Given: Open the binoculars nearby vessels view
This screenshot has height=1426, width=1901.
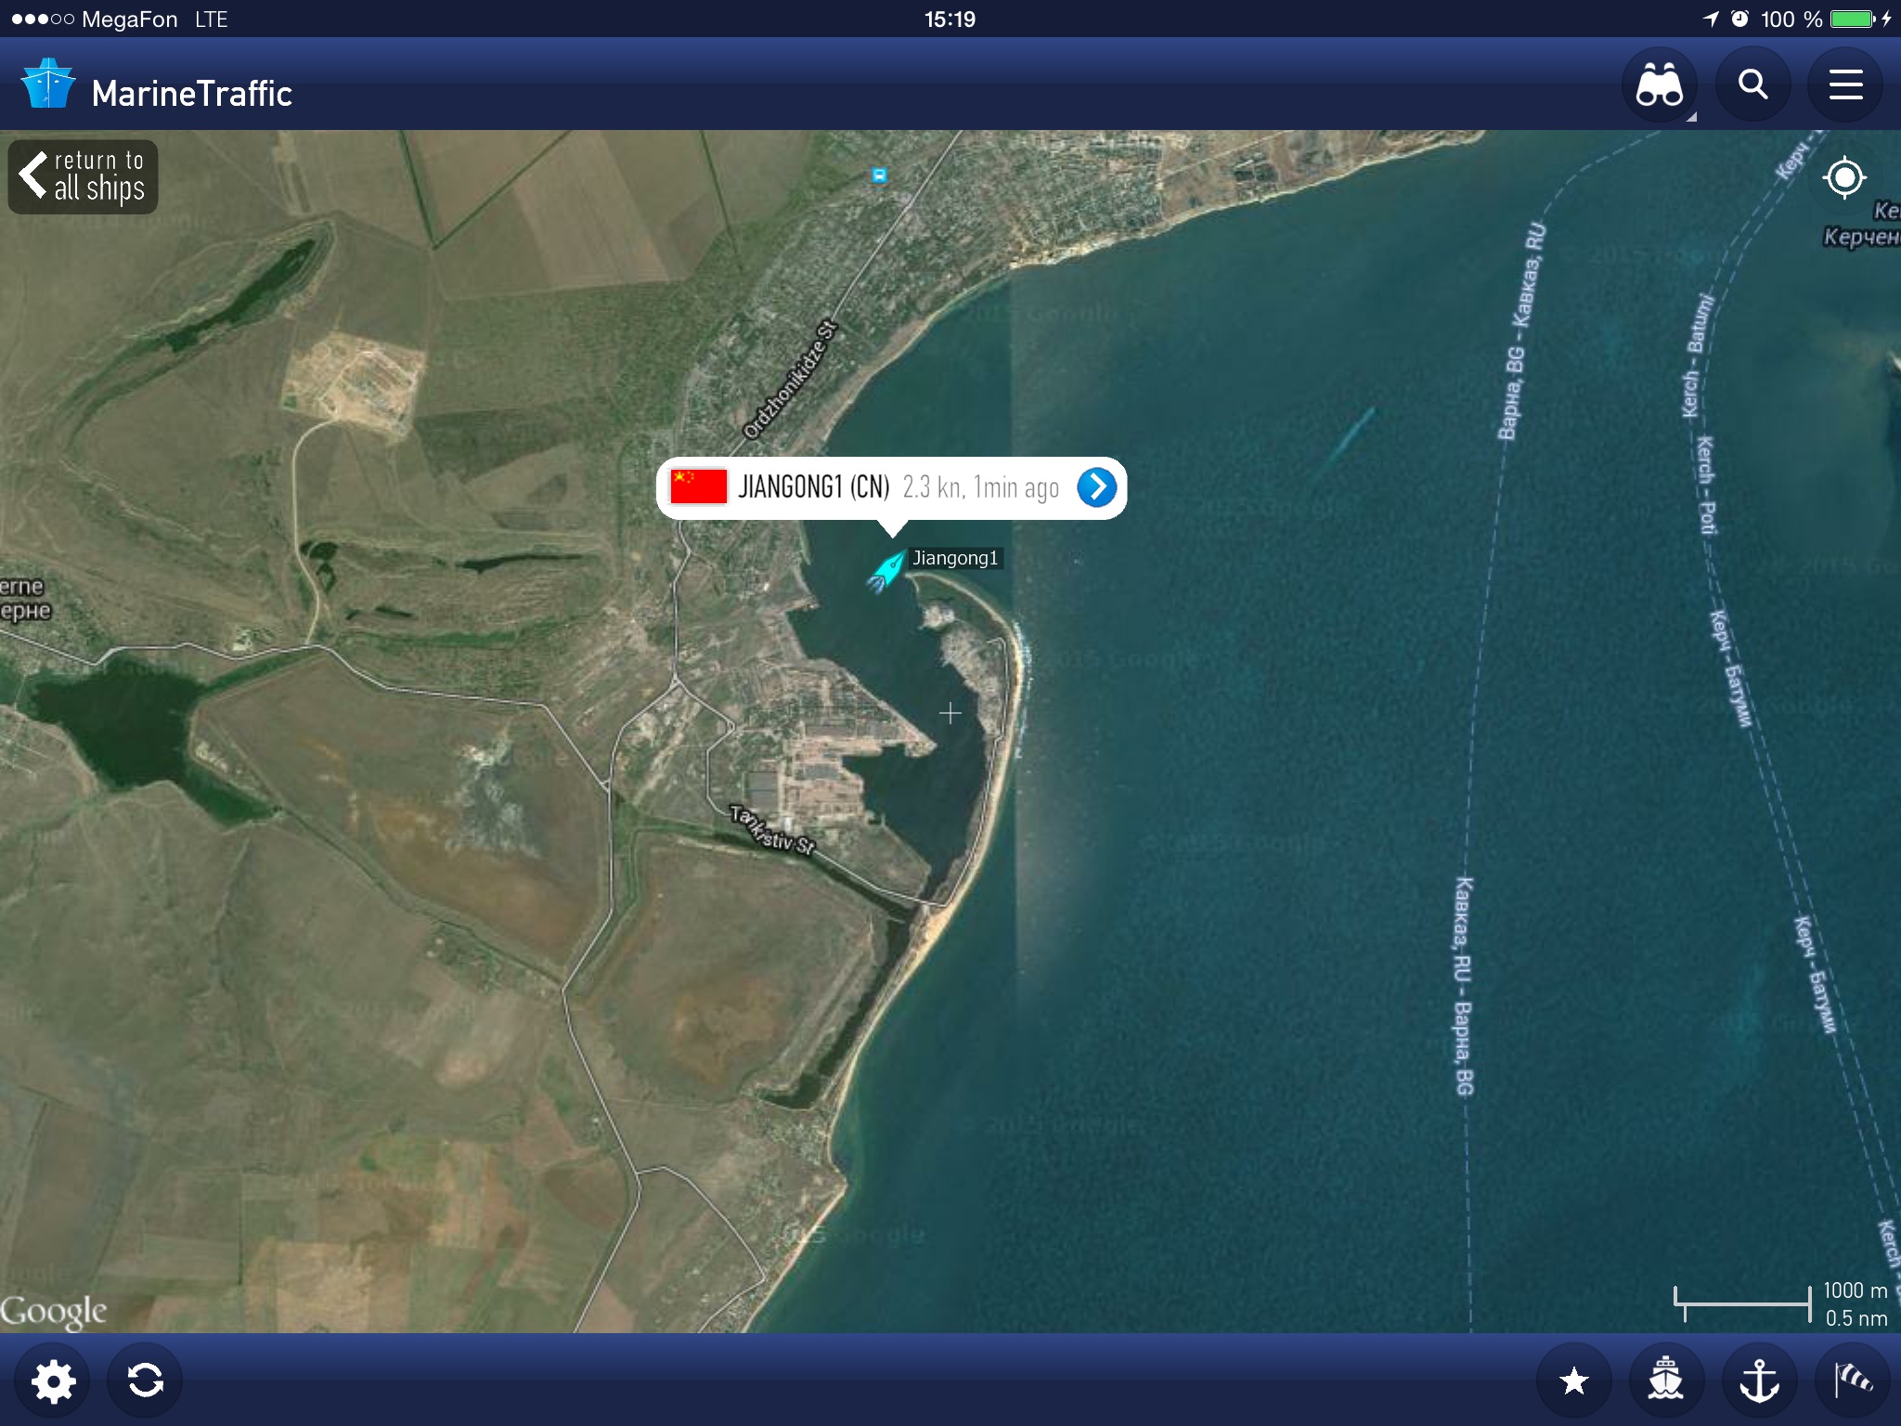Looking at the screenshot, I should [x=1660, y=85].
